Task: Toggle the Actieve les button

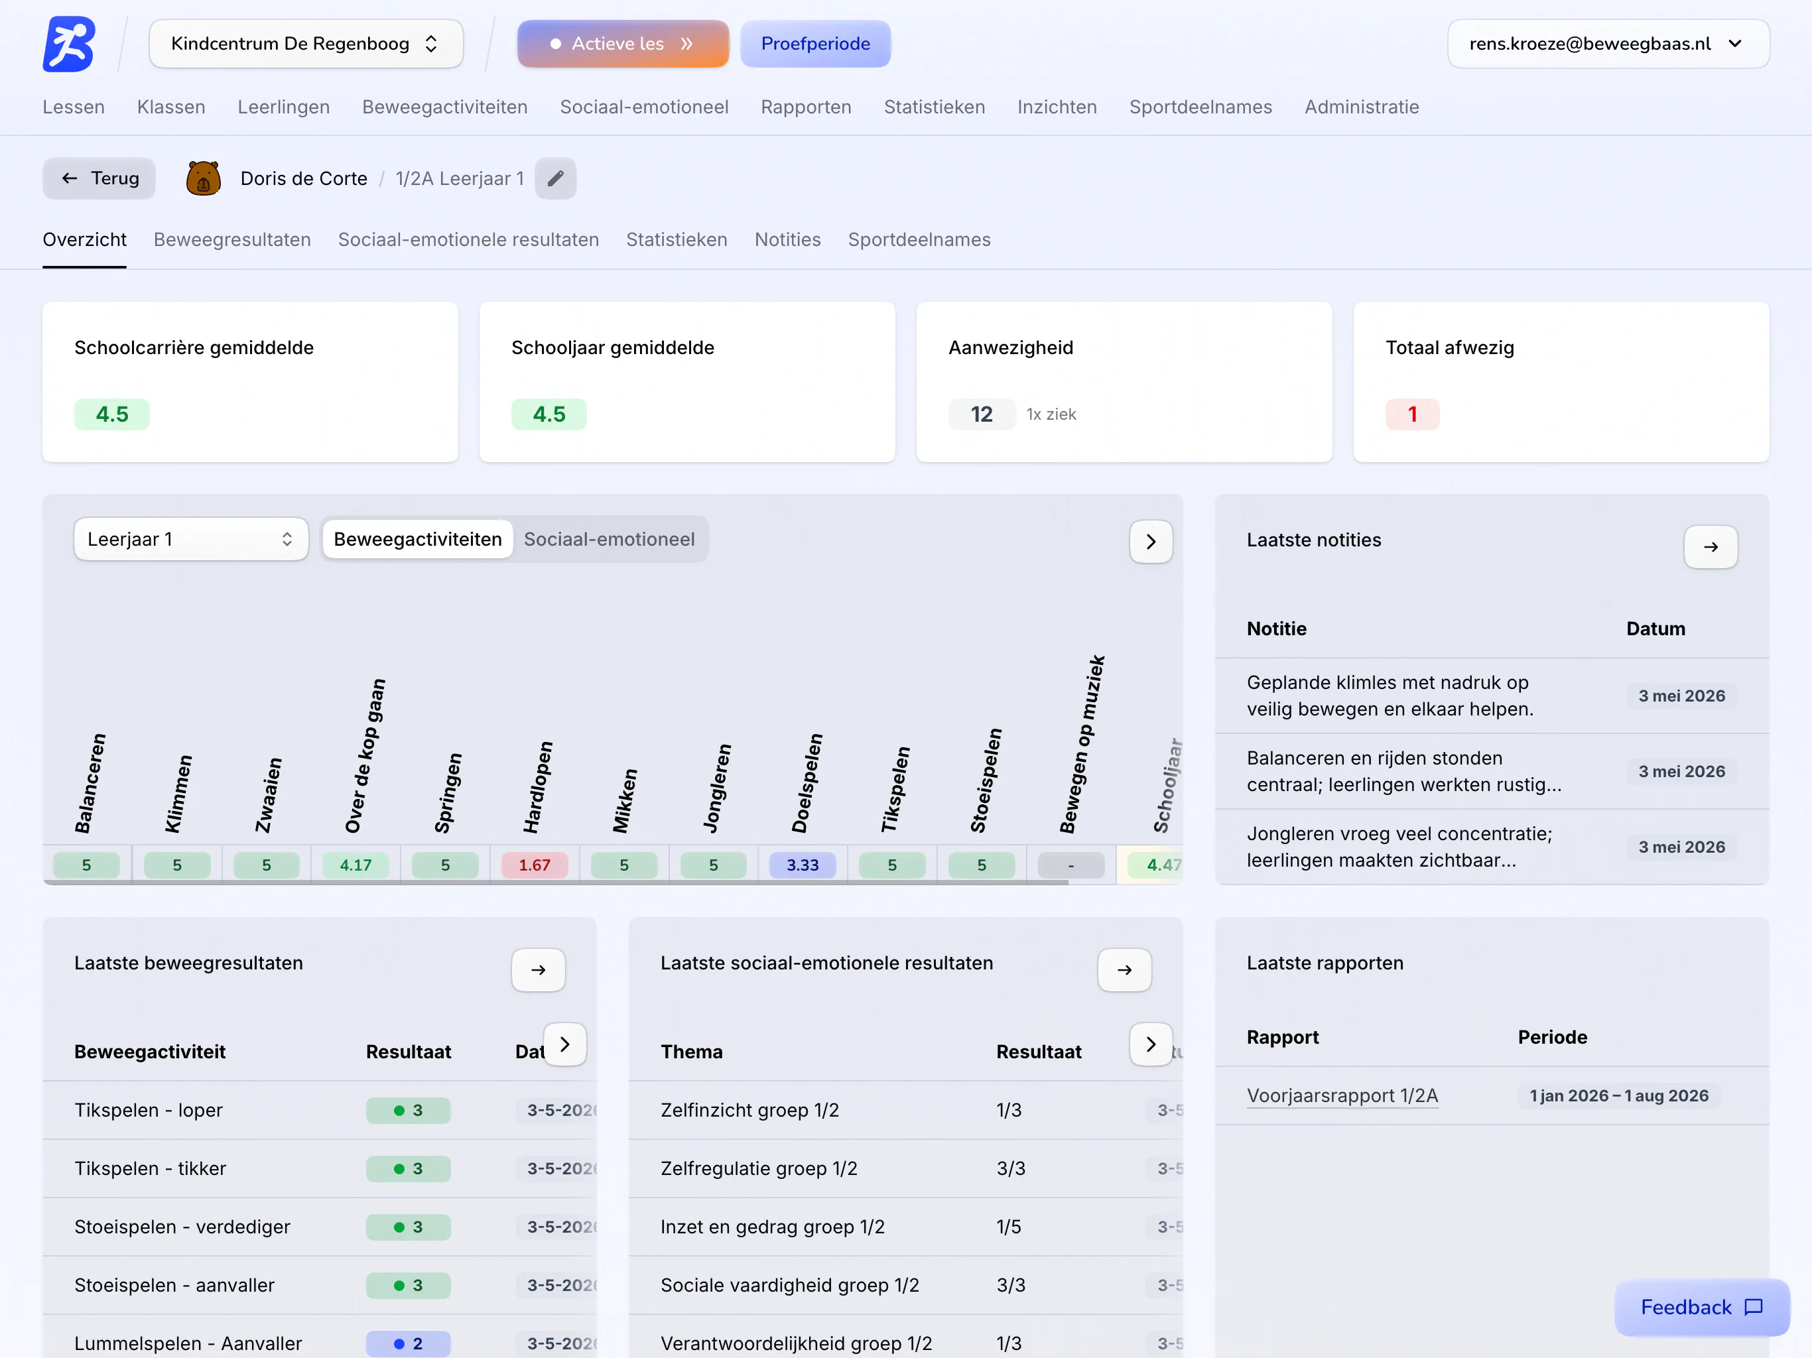Action: pyautogui.click(x=623, y=43)
